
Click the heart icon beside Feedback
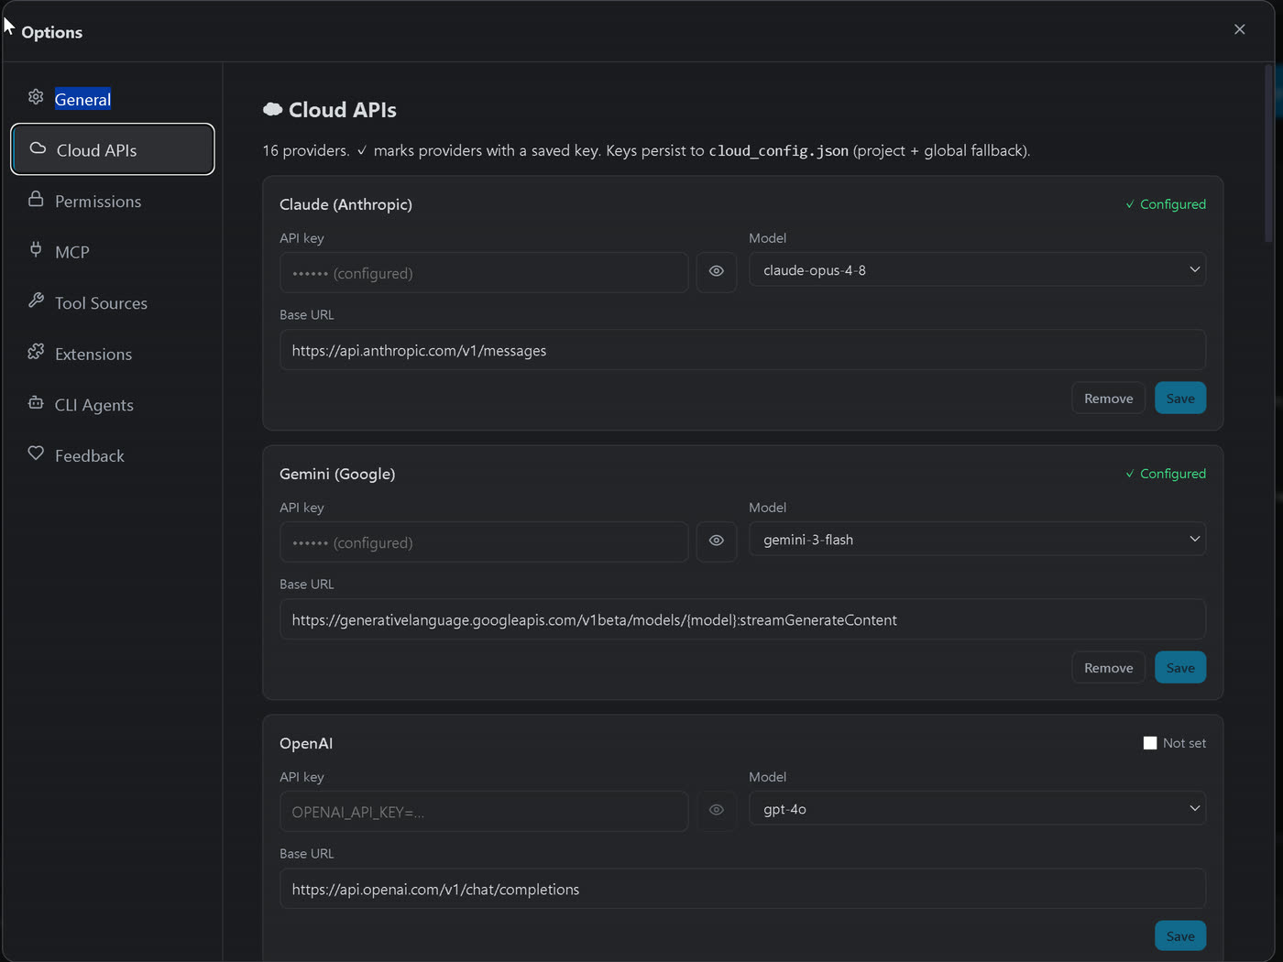pos(36,453)
